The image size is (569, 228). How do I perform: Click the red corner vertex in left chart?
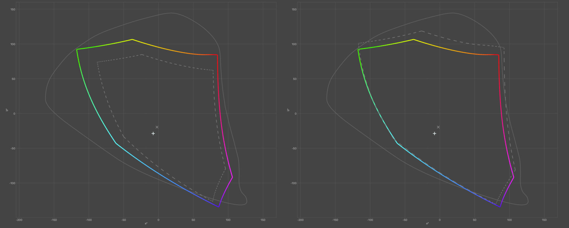[217, 55]
